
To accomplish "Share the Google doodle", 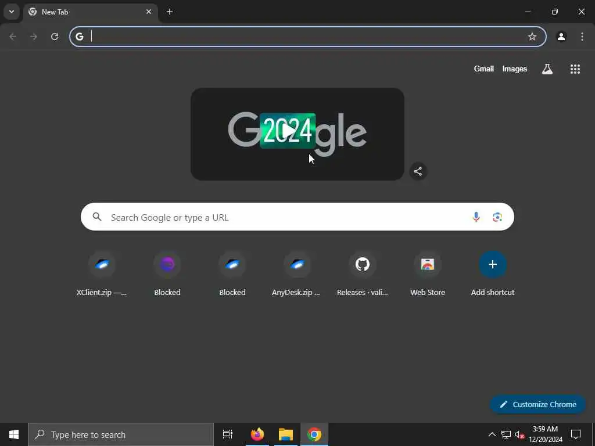I will [418, 171].
